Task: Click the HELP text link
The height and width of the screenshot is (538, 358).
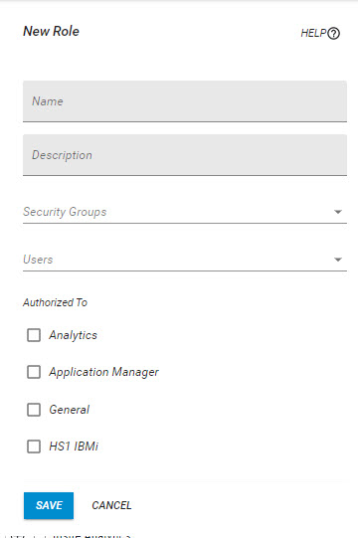Action: pos(313,33)
